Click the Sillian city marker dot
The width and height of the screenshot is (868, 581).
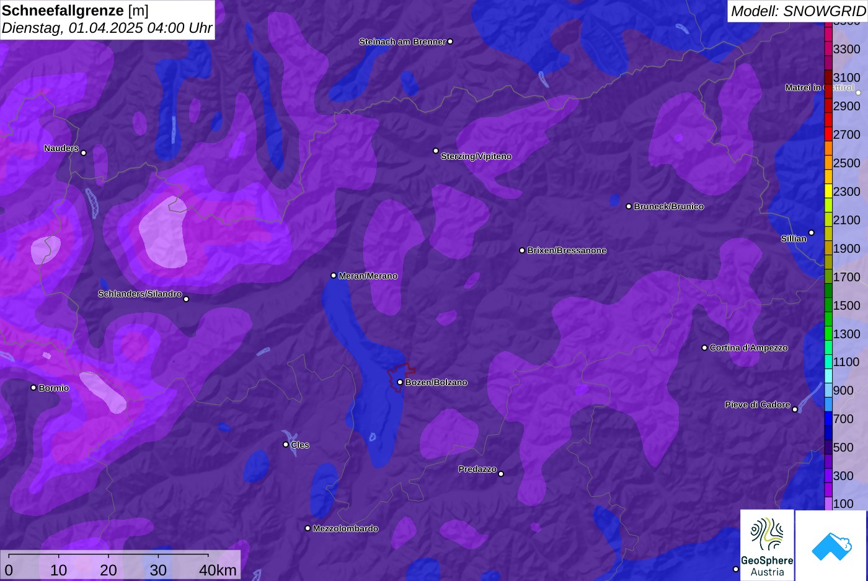[x=812, y=233]
